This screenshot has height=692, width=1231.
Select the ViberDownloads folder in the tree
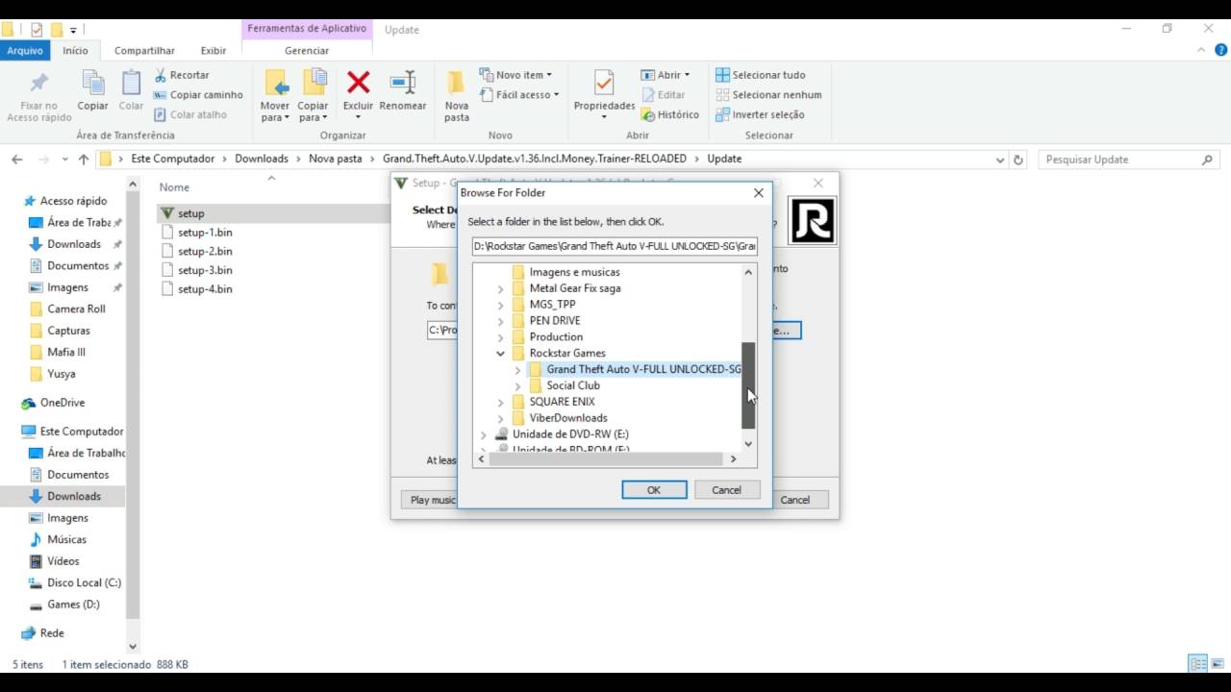567,418
